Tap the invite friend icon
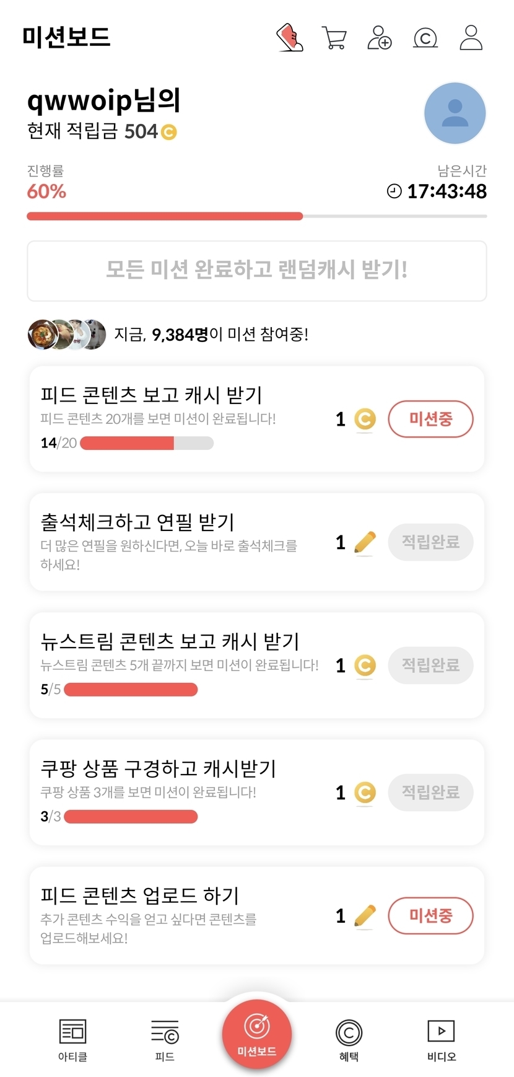 [x=380, y=38]
